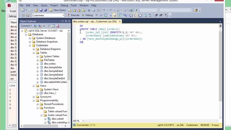The width and height of the screenshot is (231, 130).
Task: Select the dbo.cubed scalar function
Action: click(57, 119)
